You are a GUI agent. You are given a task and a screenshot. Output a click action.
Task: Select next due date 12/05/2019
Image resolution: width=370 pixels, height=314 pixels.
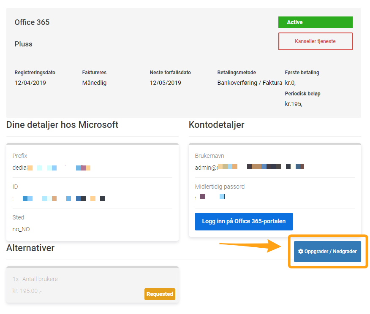pos(166,83)
